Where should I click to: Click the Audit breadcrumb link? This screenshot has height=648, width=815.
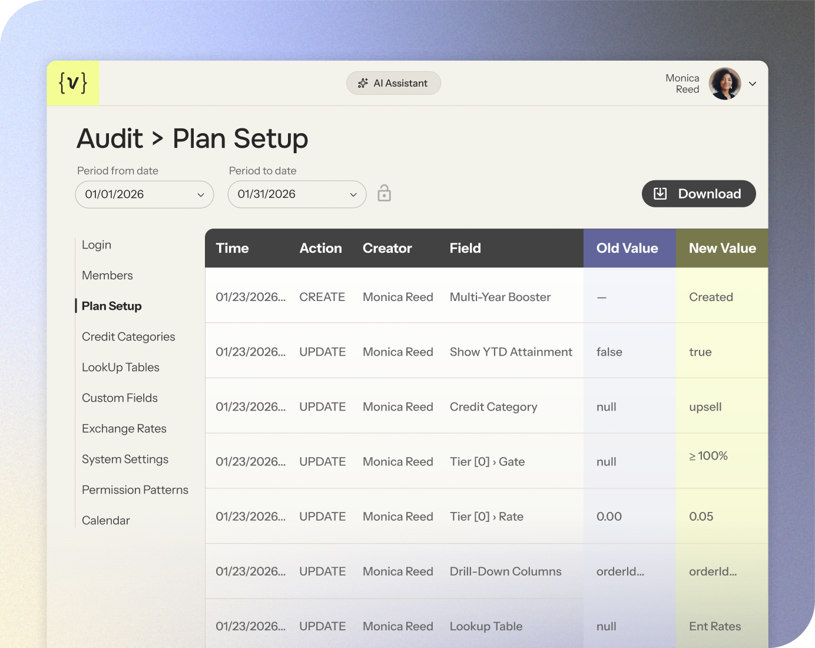pyautogui.click(x=110, y=139)
